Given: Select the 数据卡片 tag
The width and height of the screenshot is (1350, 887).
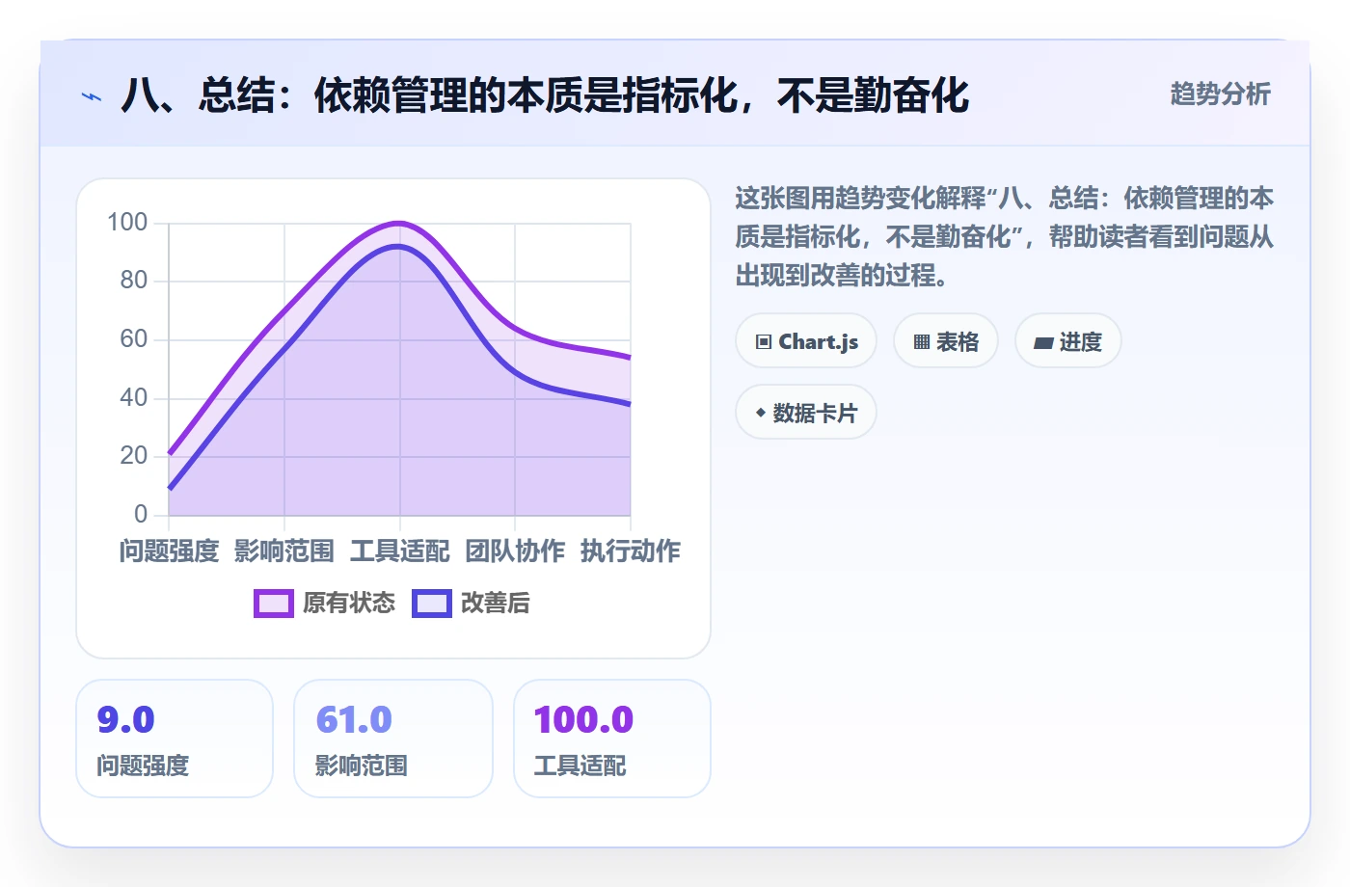Looking at the screenshot, I should 806,413.
